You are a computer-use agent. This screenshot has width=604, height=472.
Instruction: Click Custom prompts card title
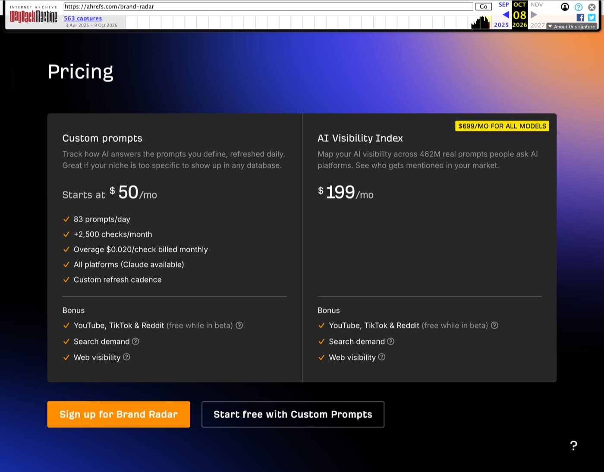(x=102, y=138)
